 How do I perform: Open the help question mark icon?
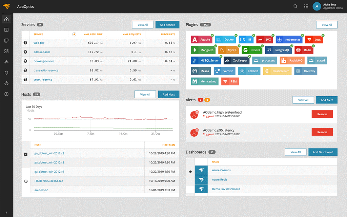point(6,94)
